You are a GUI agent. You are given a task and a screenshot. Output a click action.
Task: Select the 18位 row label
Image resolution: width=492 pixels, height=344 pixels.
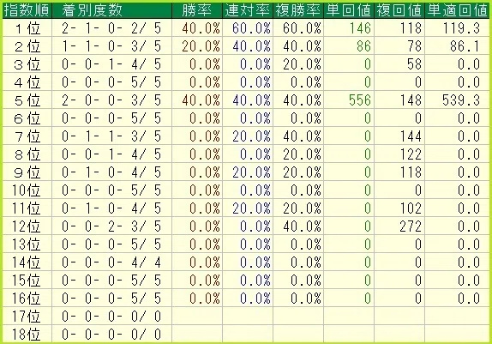tap(27, 335)
